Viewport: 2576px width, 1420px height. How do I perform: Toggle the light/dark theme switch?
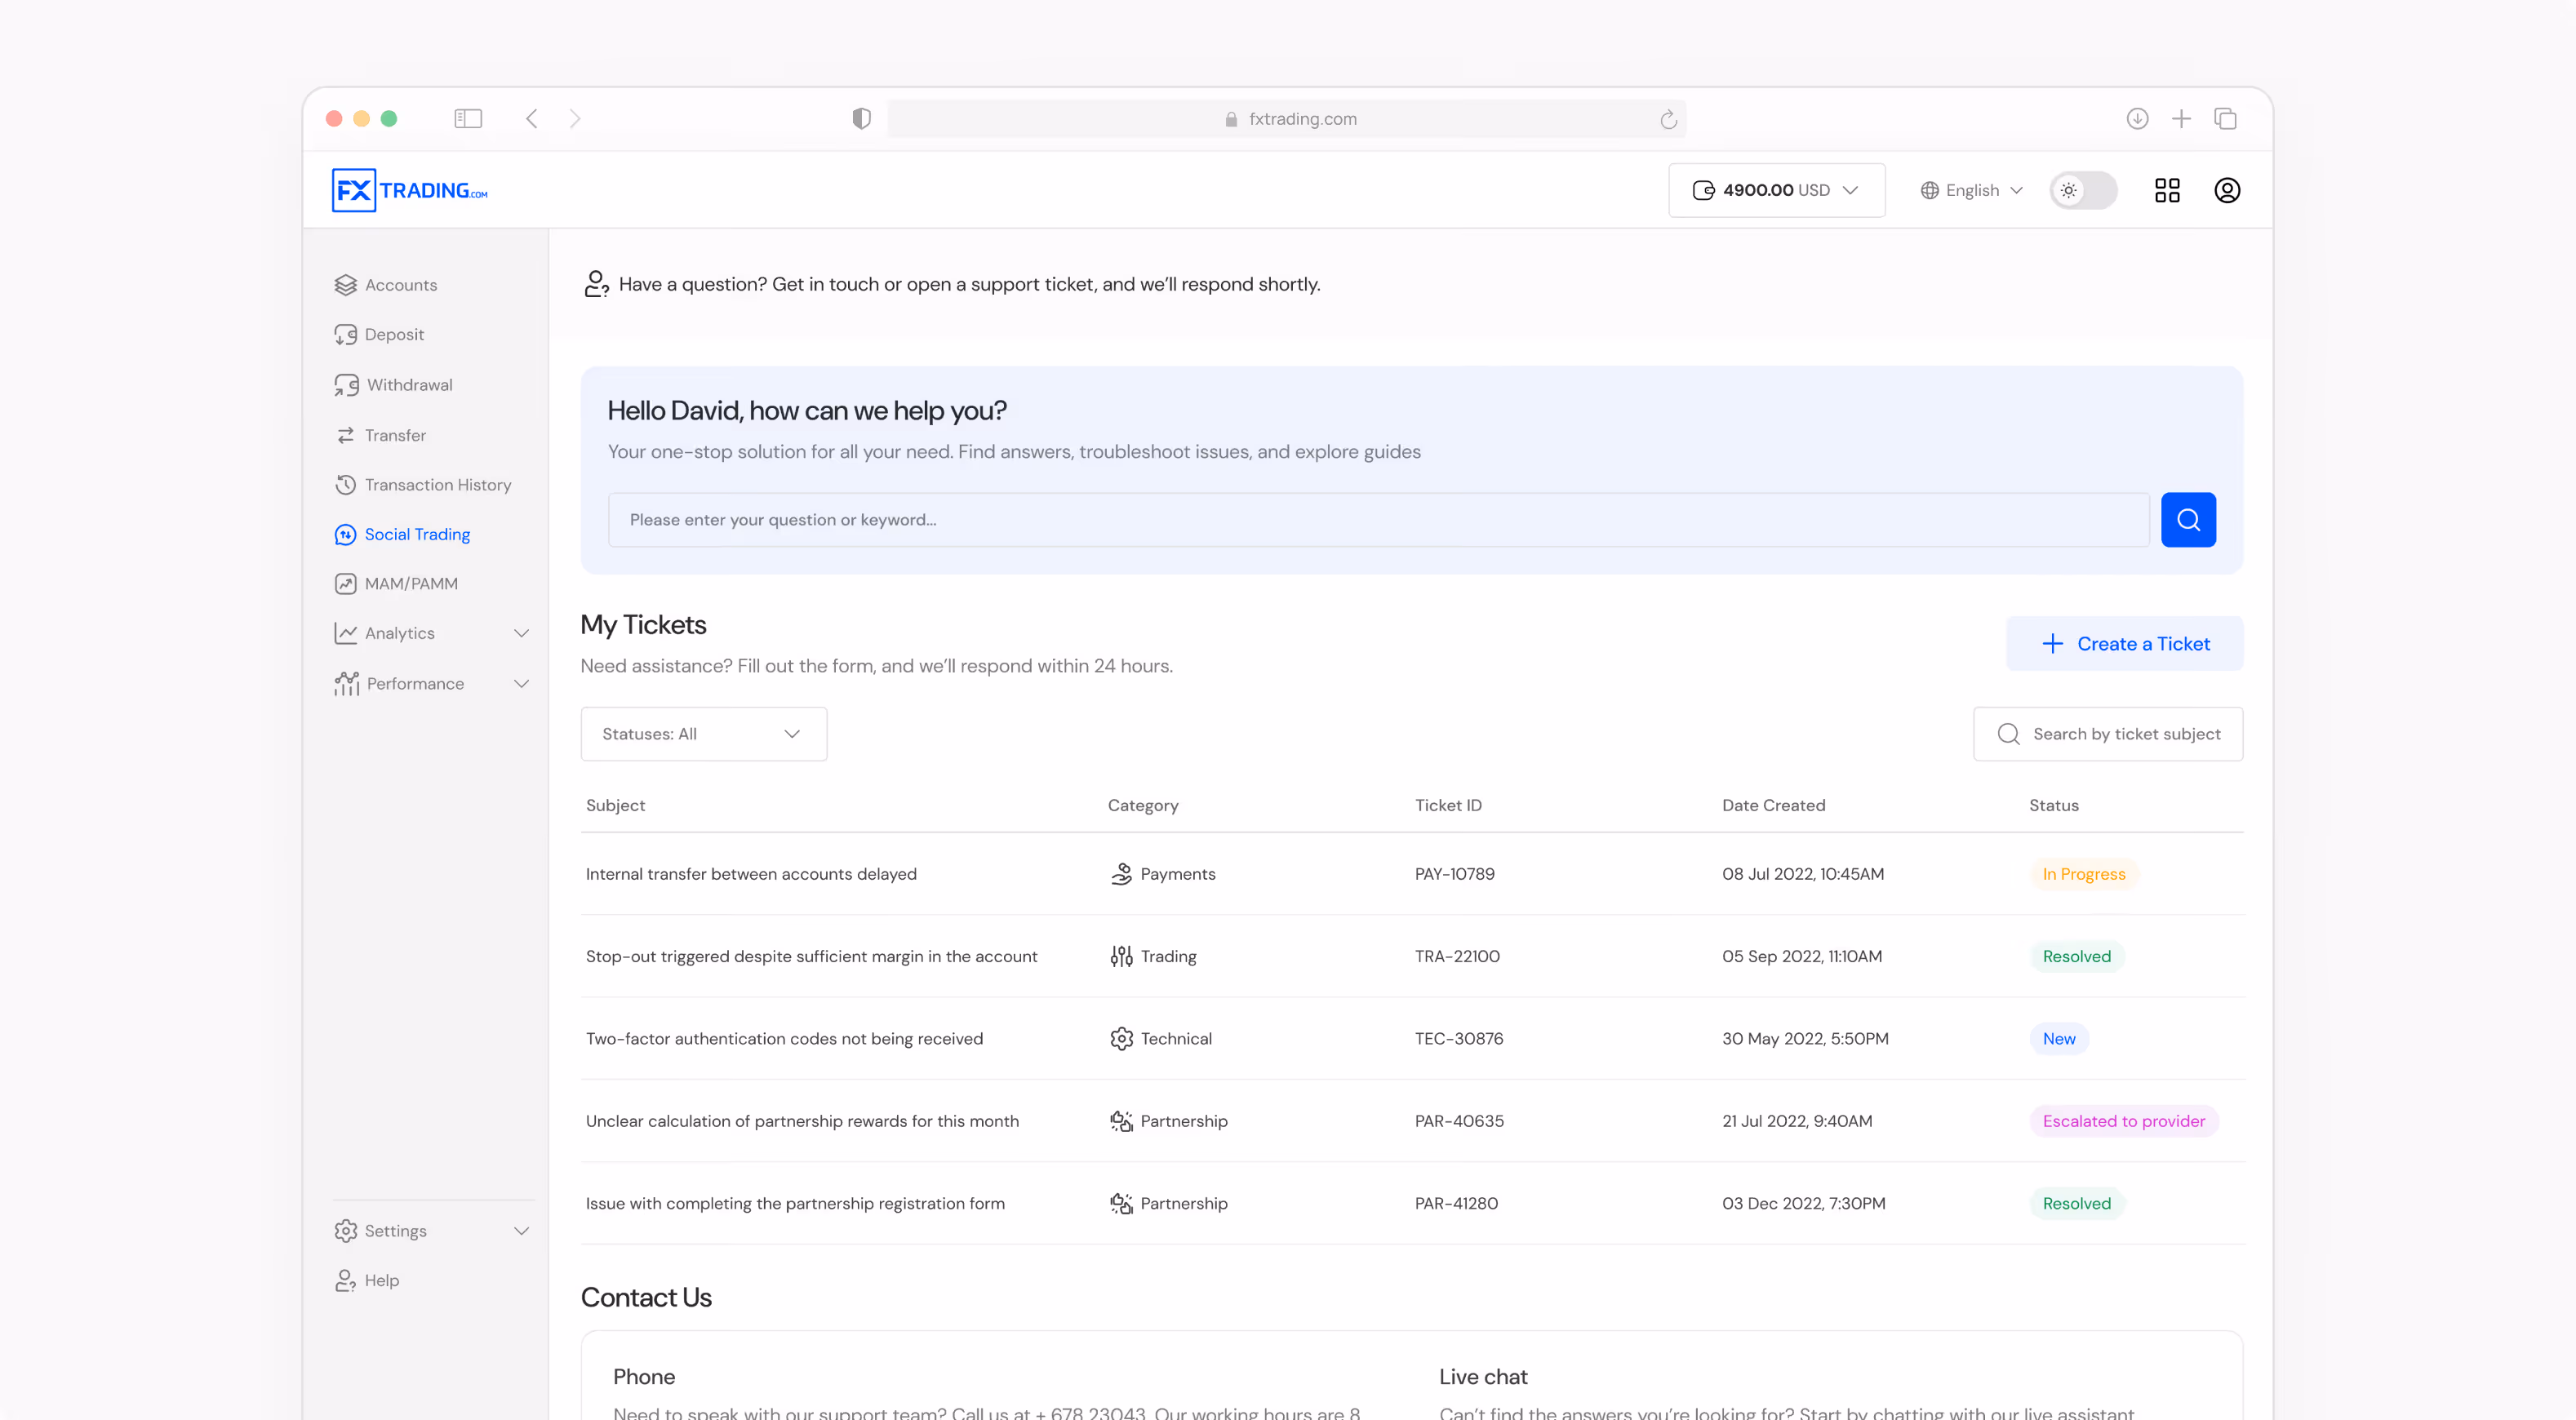click(2083, 190)
